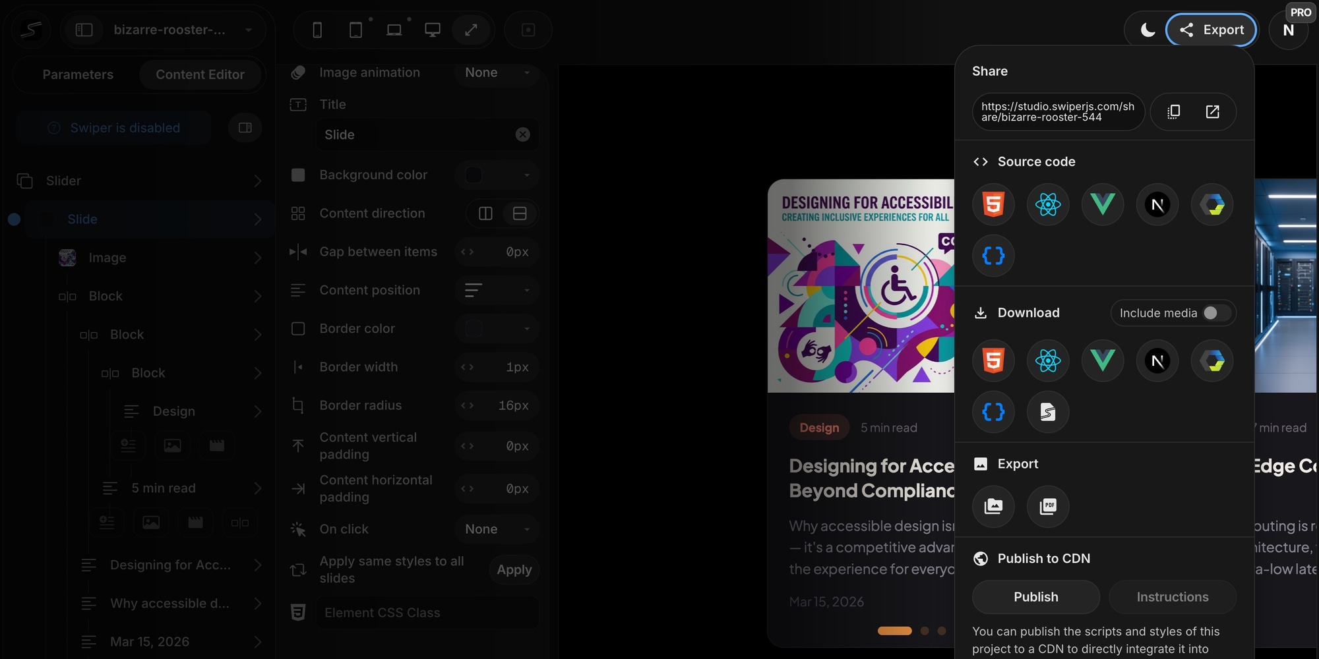Switch to the Content Editor tab

click(x=200, y=74)
